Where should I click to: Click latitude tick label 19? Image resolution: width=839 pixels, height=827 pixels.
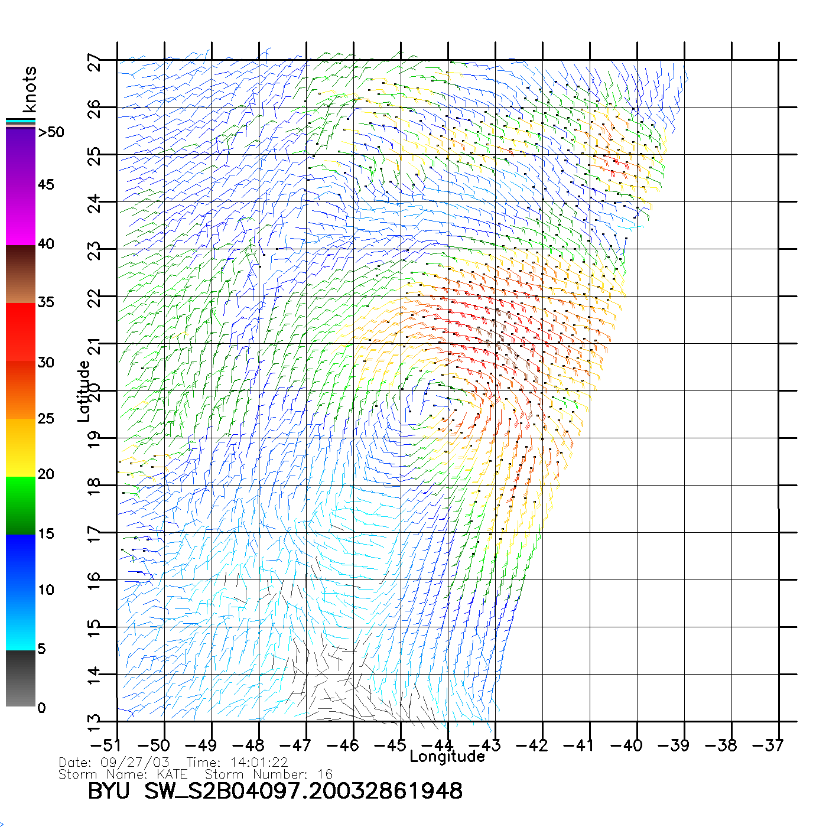[x=94, y=440]
